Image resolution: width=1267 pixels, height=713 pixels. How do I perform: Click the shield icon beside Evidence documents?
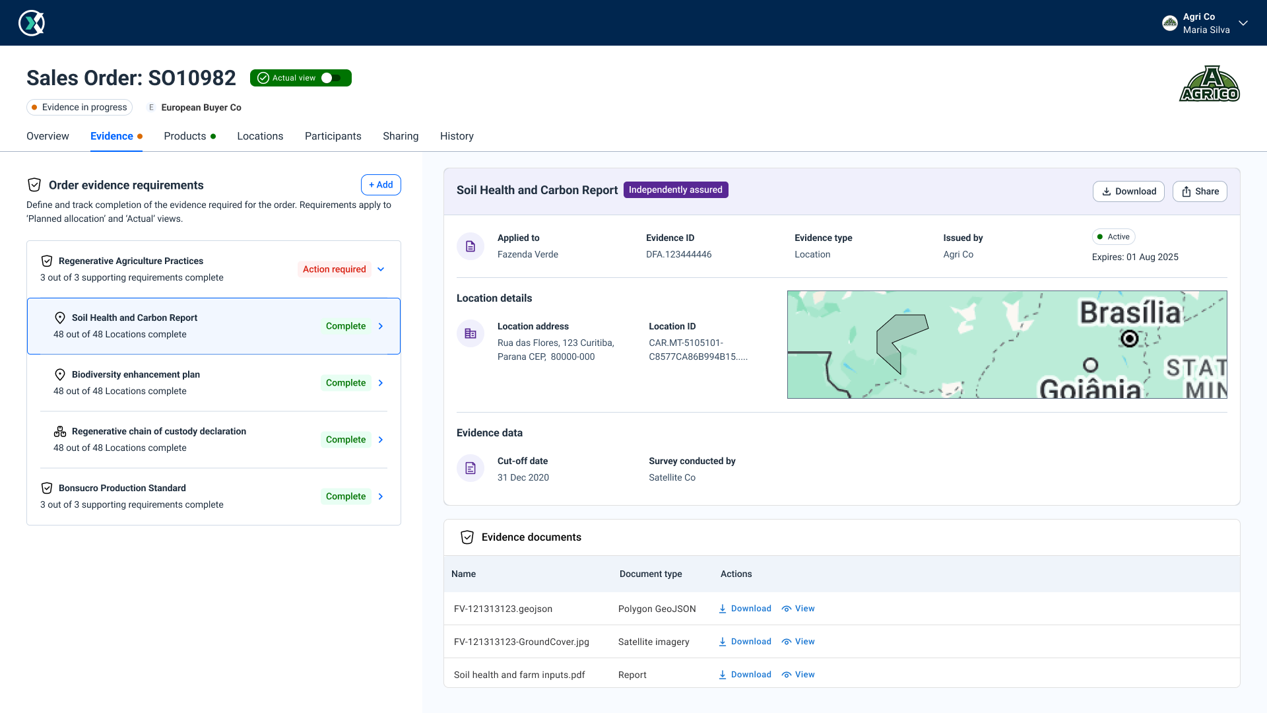(467, 537)
